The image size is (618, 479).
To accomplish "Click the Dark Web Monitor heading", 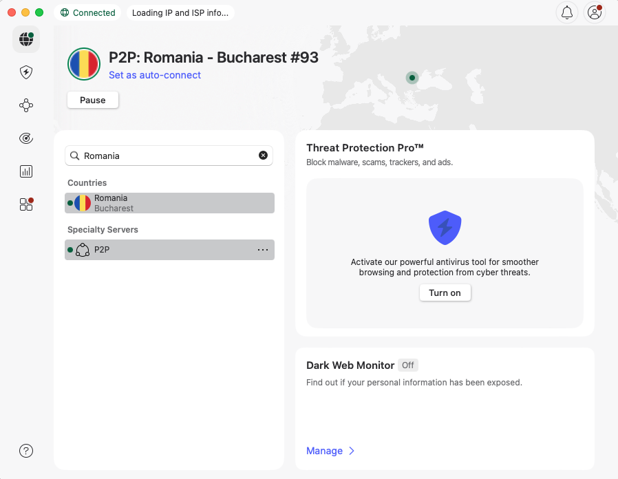I will coord(350,365).
